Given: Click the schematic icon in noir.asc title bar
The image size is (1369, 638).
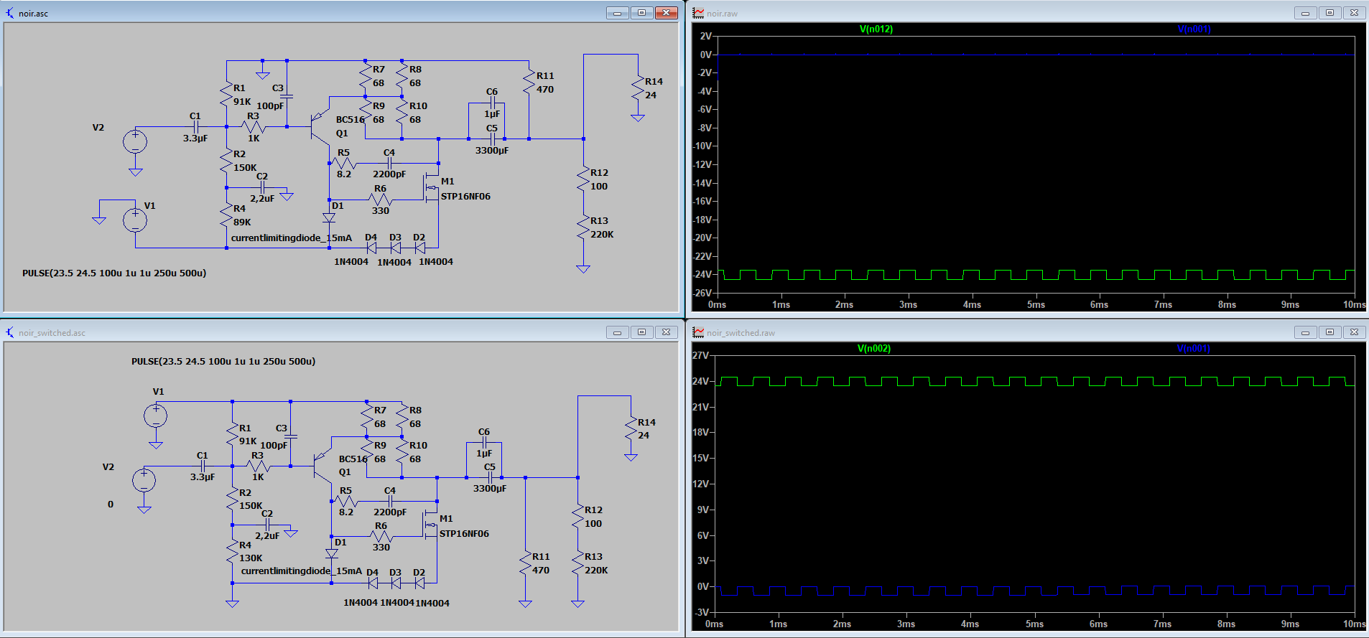Looking at the screenshot, I should 10,13.
